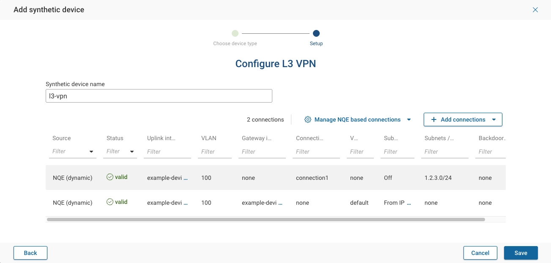This screenshot has width=551, height=263.
Task: Select the Setup step circle in the progress indicator
Action: tap(316, 33)
